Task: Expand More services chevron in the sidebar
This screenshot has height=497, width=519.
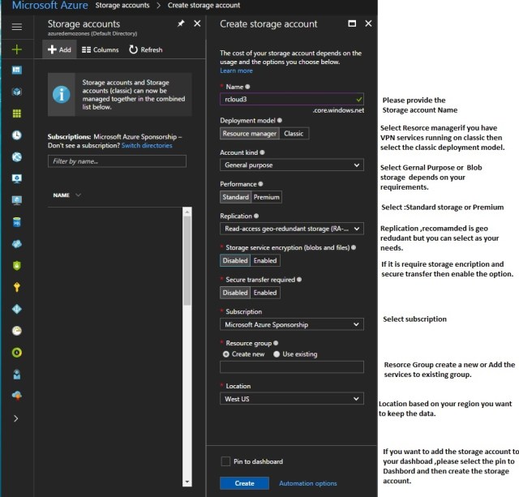Action: pyautogui.click(x=16, y=418)
